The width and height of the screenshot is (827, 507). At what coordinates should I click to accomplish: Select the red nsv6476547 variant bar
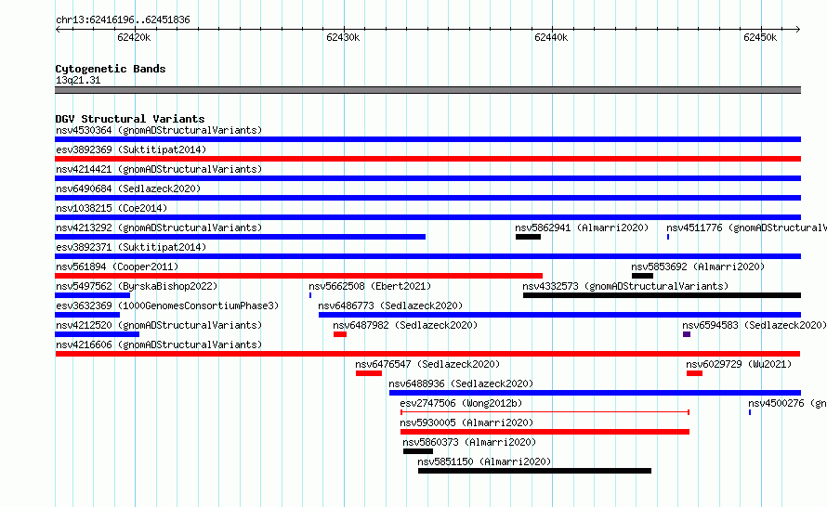[369, 373]
